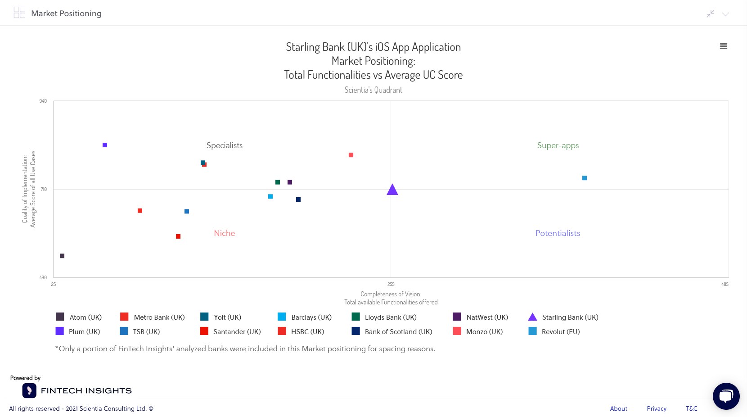The height and width of the screenshot is (417, 747).
Task: Click the shrink arrows icon in the header
Action: coord(710,14)
